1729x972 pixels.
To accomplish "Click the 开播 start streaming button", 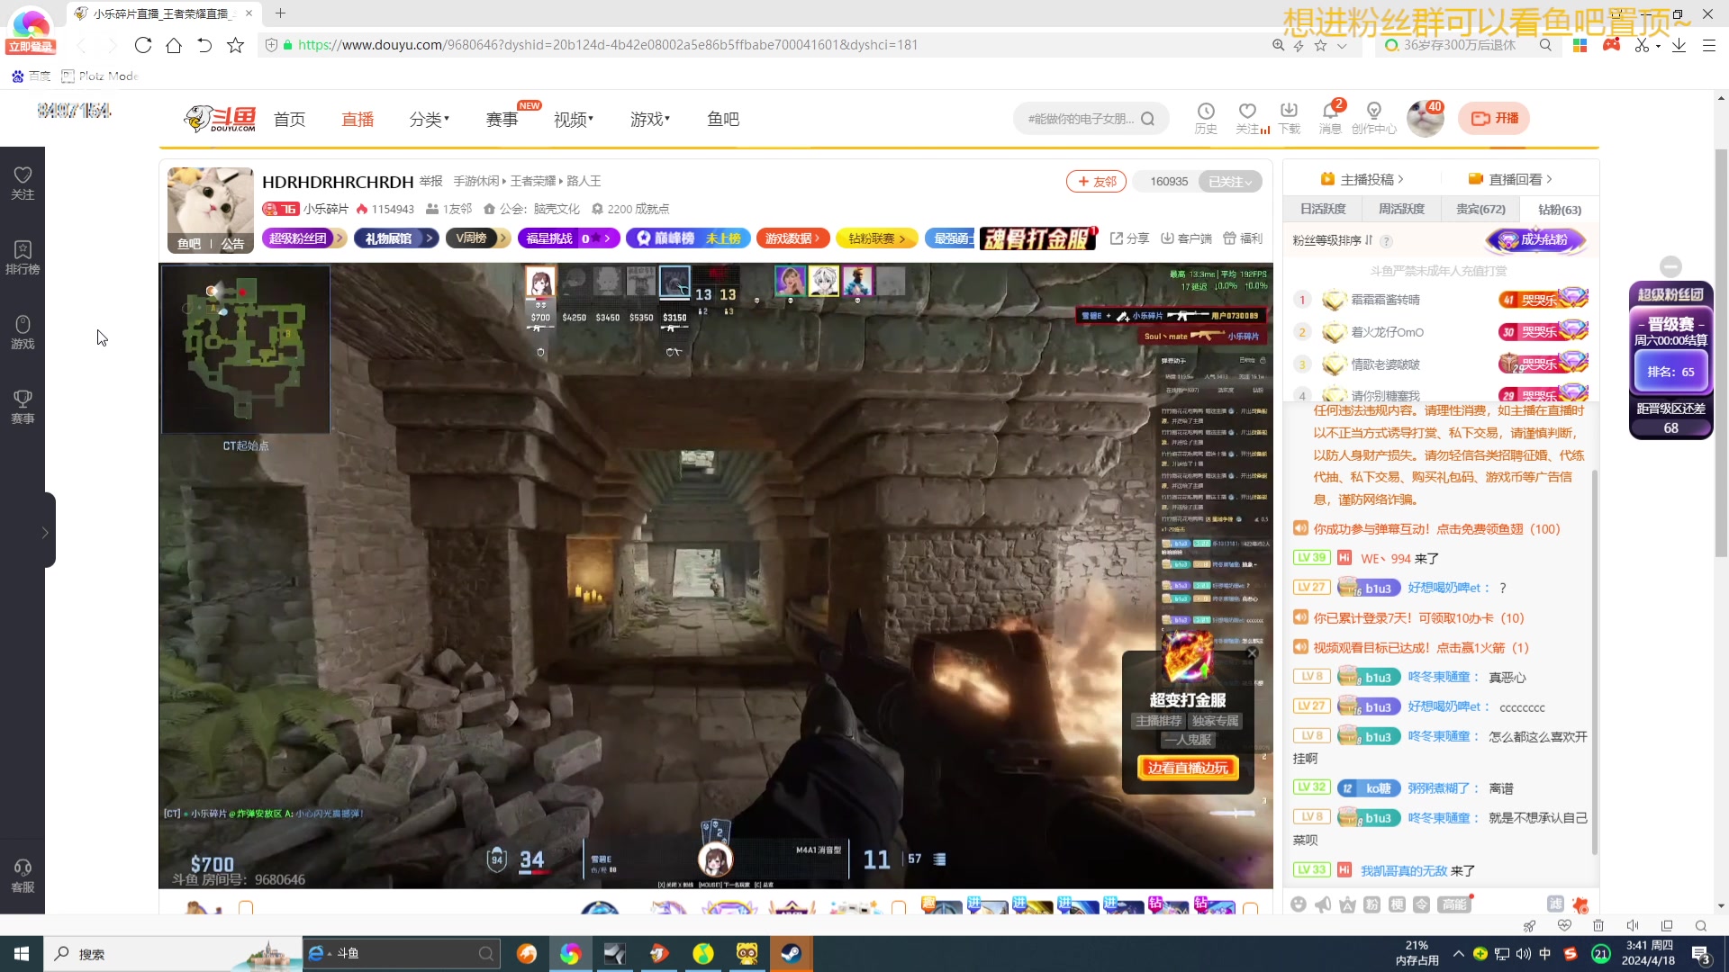I will pos(1495,119).
